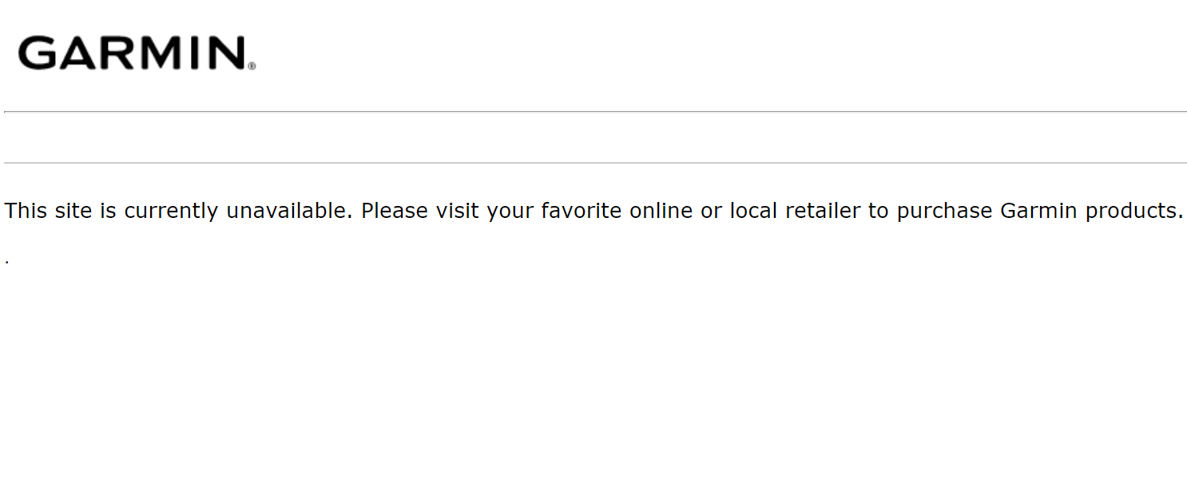Click the letter N ending the Garmin logo

[x=225, y=53]
